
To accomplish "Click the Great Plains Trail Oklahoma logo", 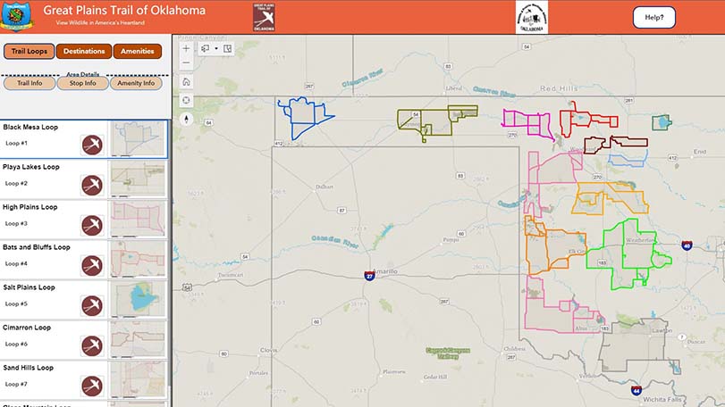I will [x=265, y=16].
